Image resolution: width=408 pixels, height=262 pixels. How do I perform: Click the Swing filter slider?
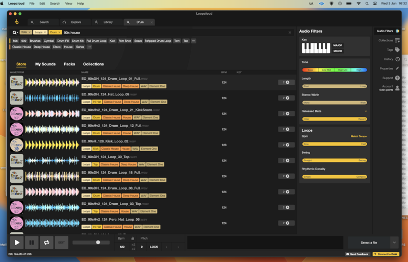(x=335, y=160)
